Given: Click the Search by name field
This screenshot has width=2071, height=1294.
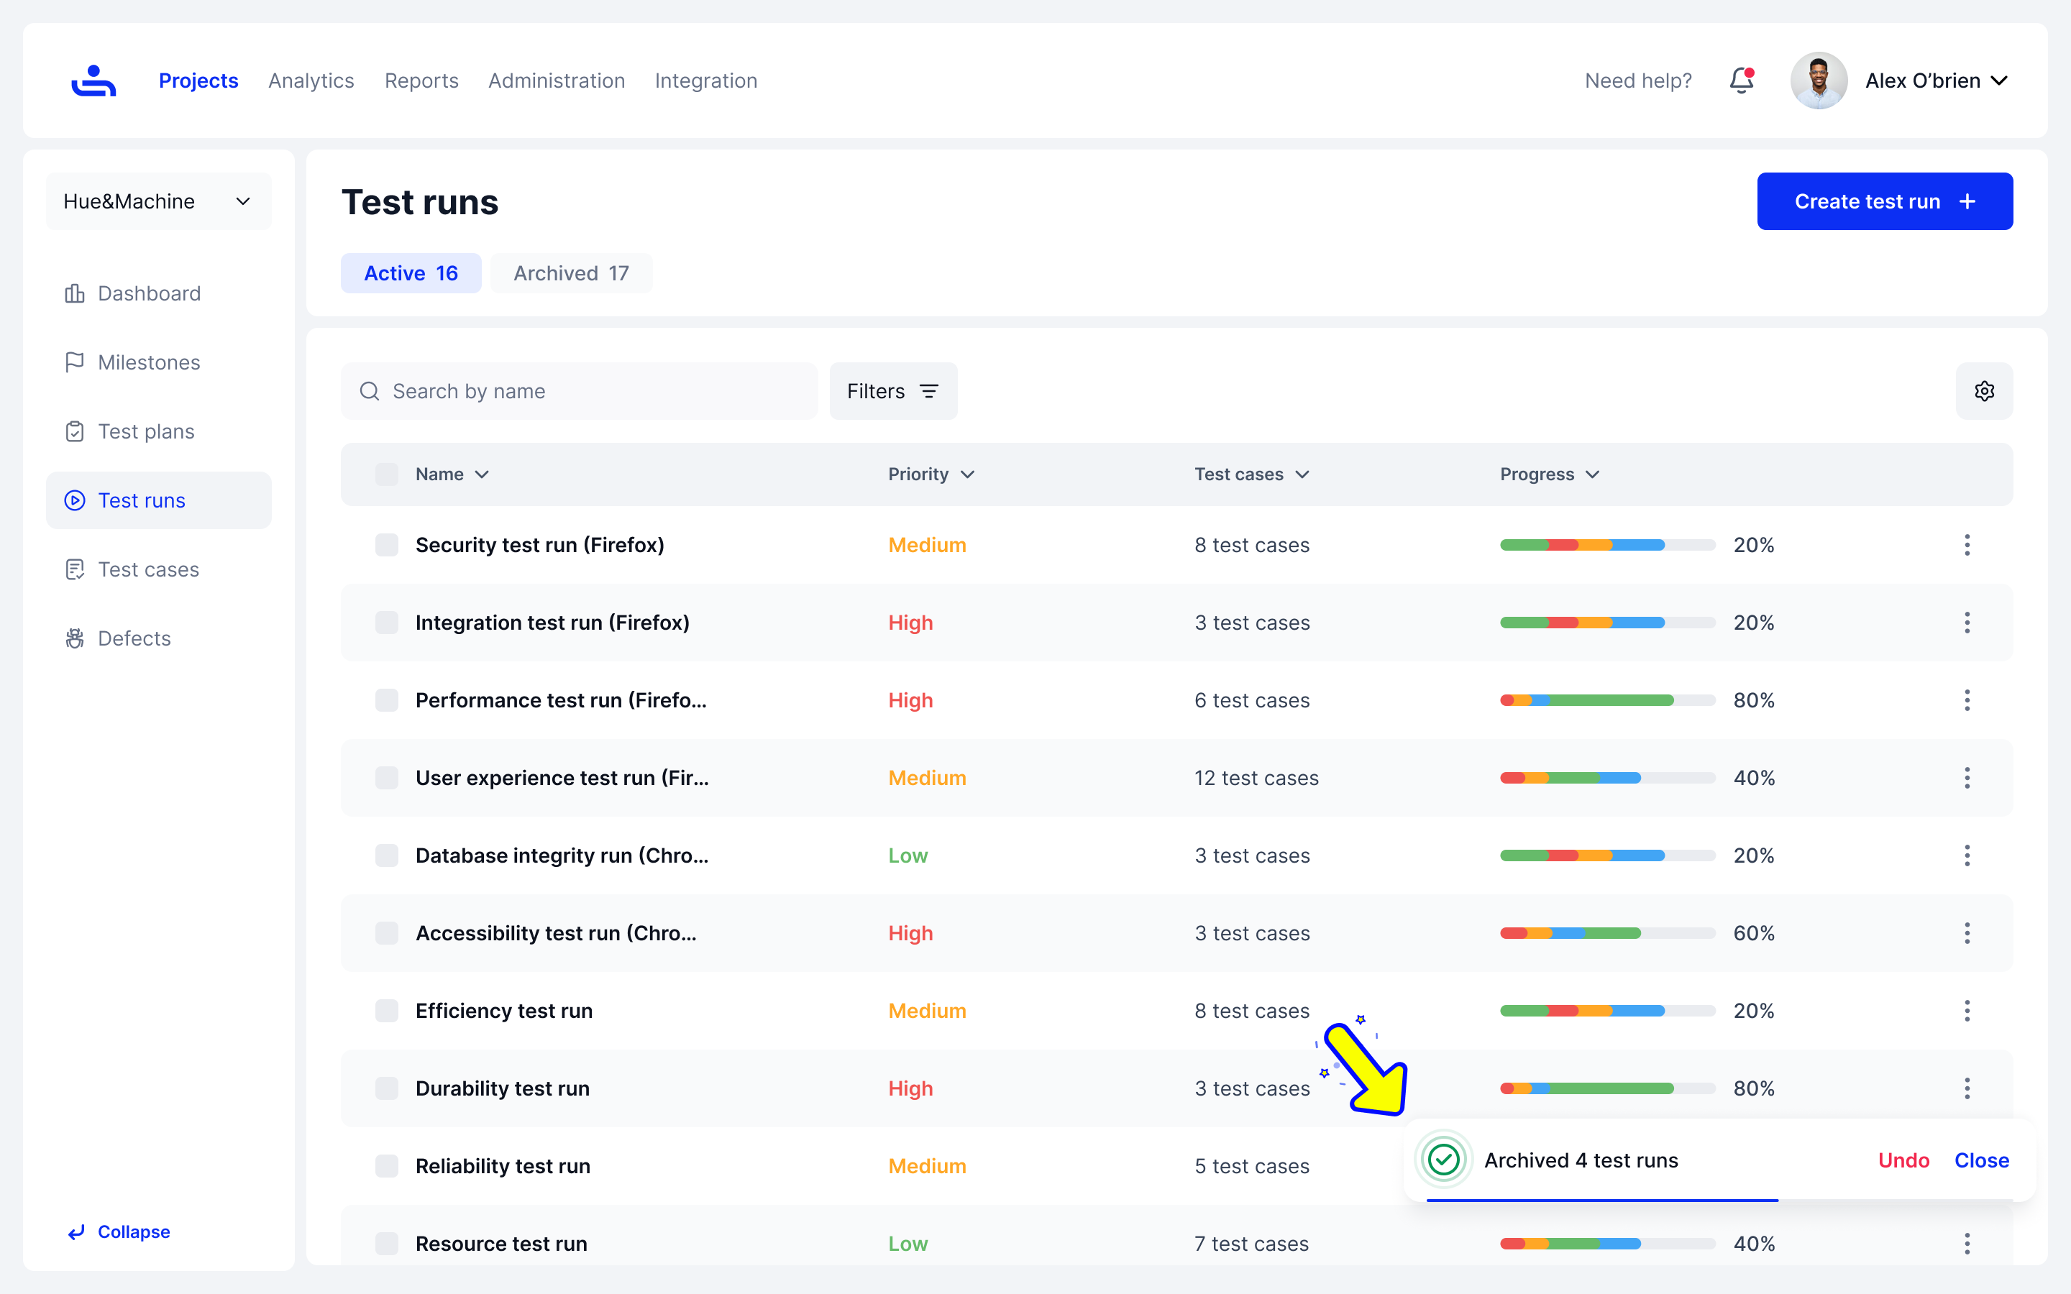Looking at the screenshot, I should point(590,391).
